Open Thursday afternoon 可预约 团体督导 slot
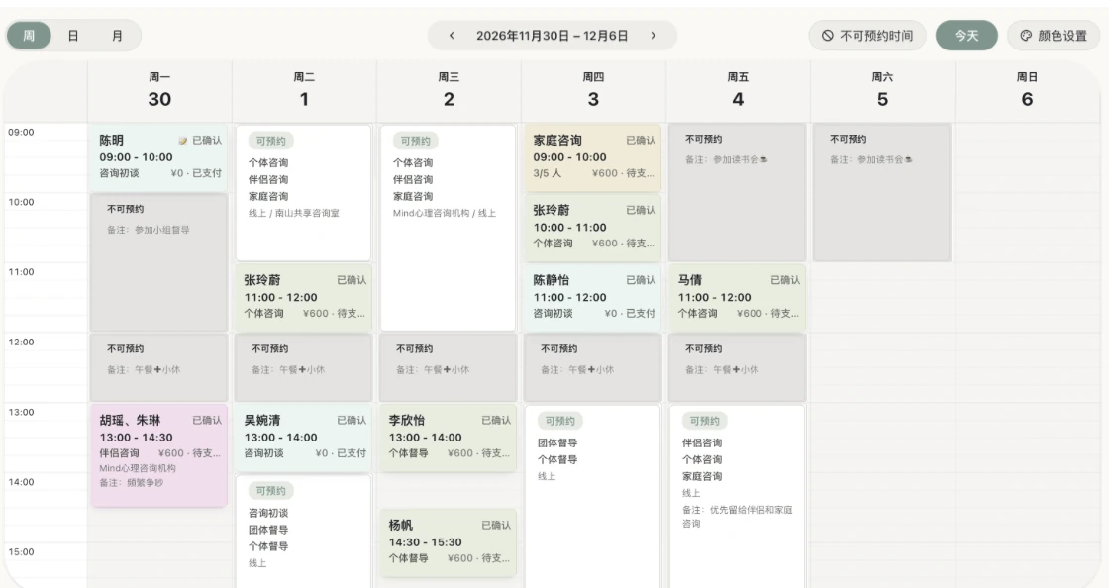 (593, 496)
